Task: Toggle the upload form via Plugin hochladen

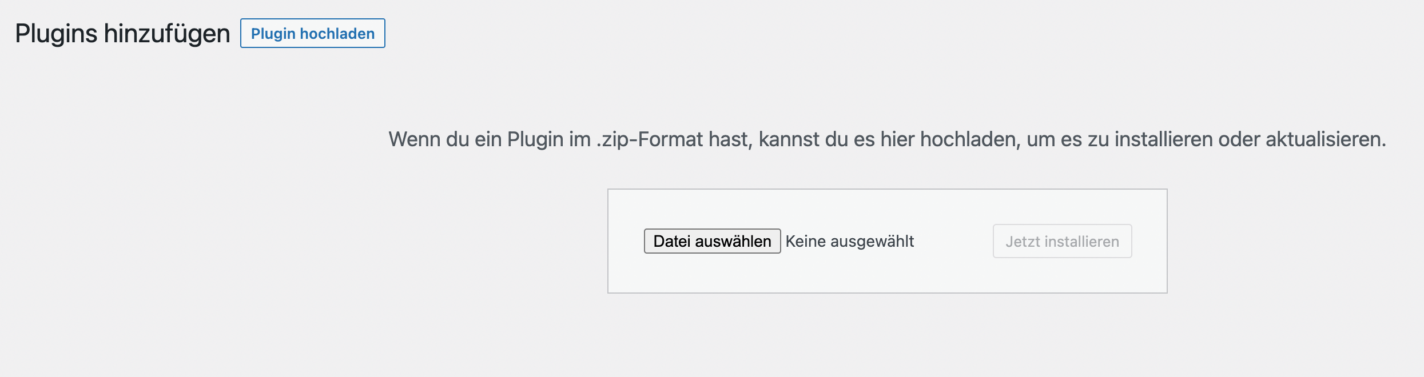Action: [312, 34]
